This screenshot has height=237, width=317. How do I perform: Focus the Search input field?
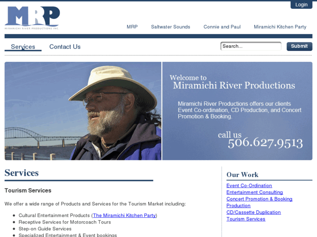pos(251,46)
